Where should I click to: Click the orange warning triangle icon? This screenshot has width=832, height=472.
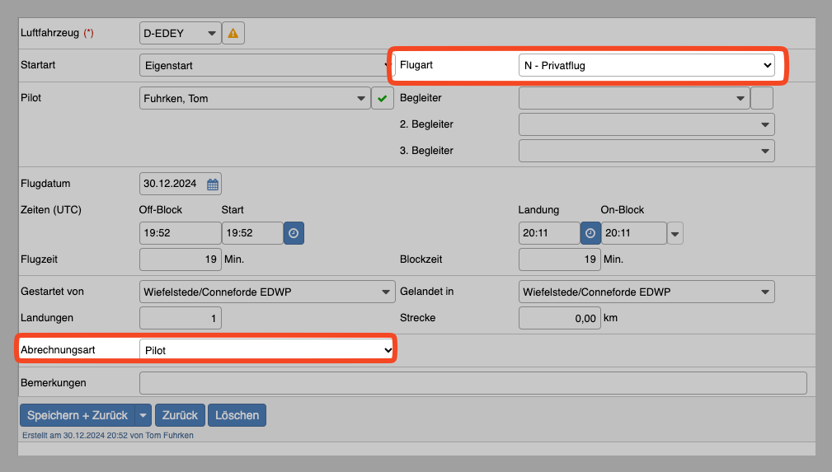pyautogui.click(x=233, y=34)
